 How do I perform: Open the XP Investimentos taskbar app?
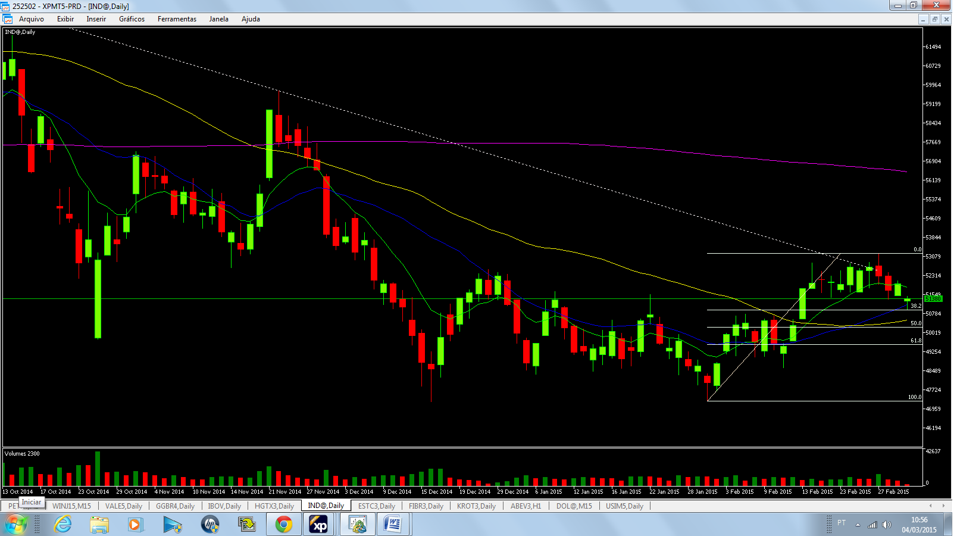[x=320, y=525]
